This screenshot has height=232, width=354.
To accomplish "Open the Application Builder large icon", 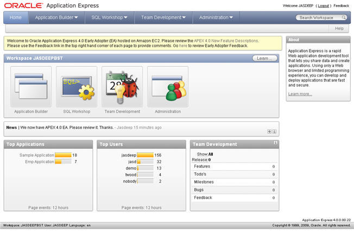I will [31, 86].
